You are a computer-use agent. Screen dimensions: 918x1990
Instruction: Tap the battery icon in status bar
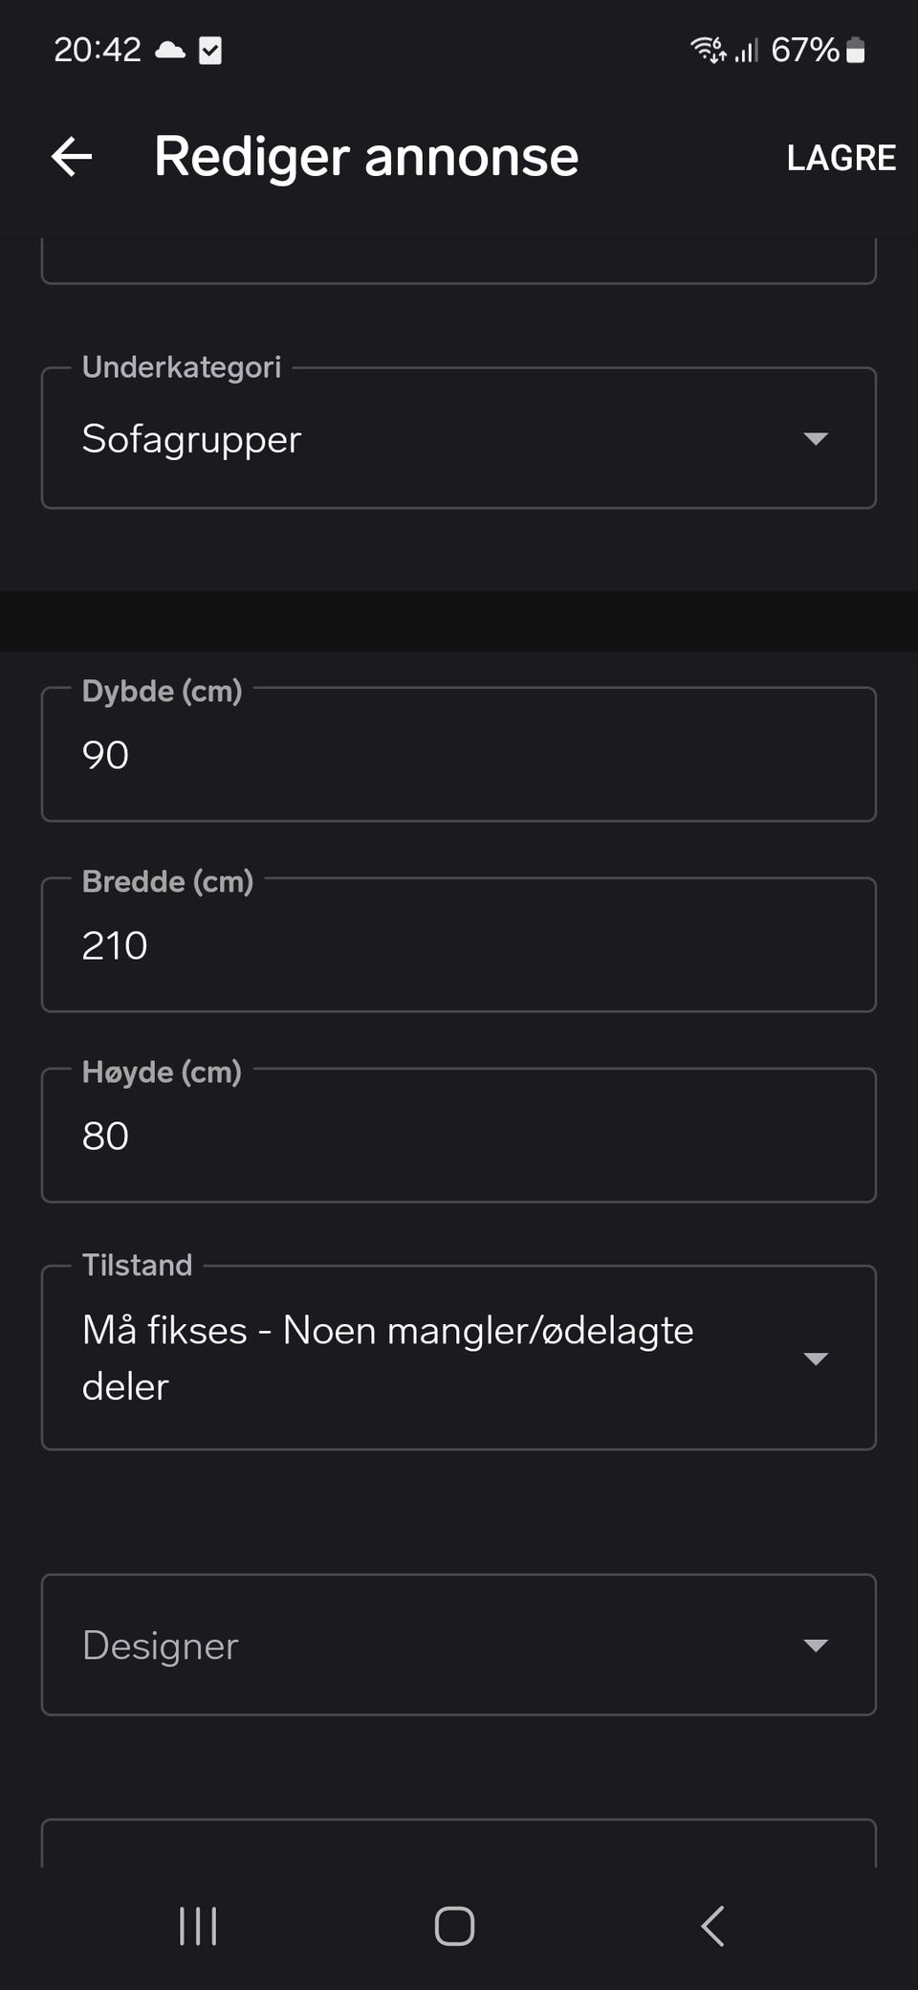coord(856,50)
